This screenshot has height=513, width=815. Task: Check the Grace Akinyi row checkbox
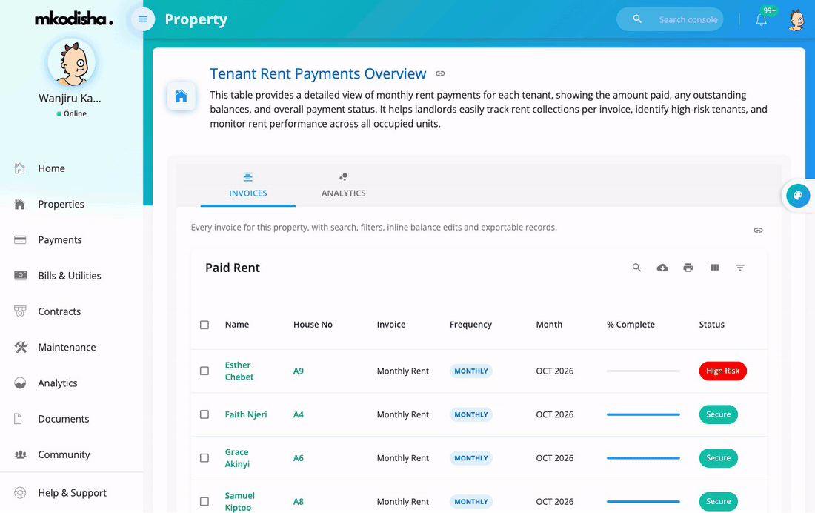[x=204, y=458]
